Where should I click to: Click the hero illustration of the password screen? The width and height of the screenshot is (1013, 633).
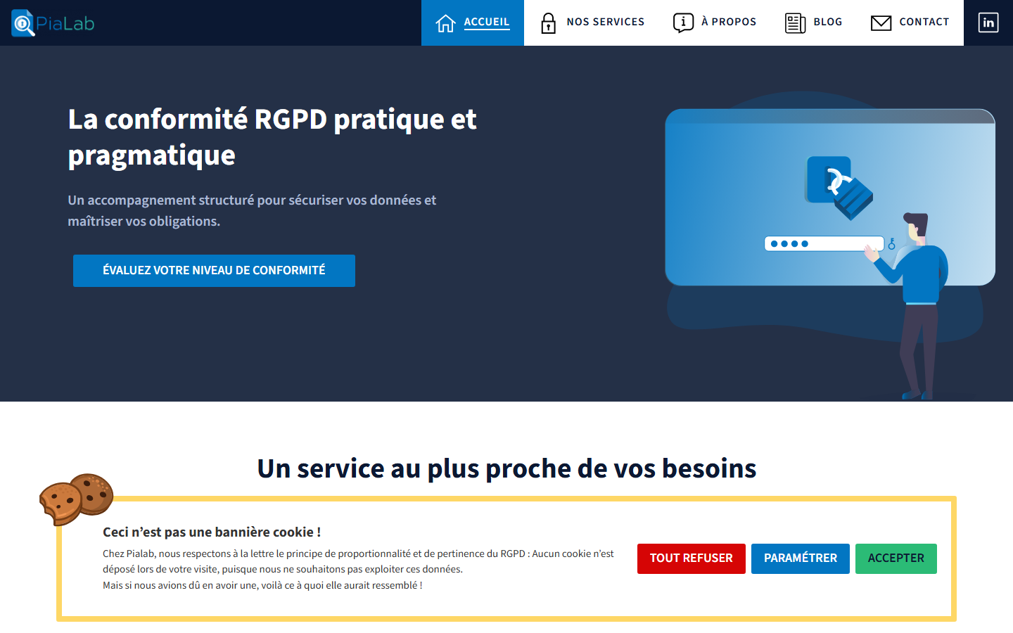830,246
